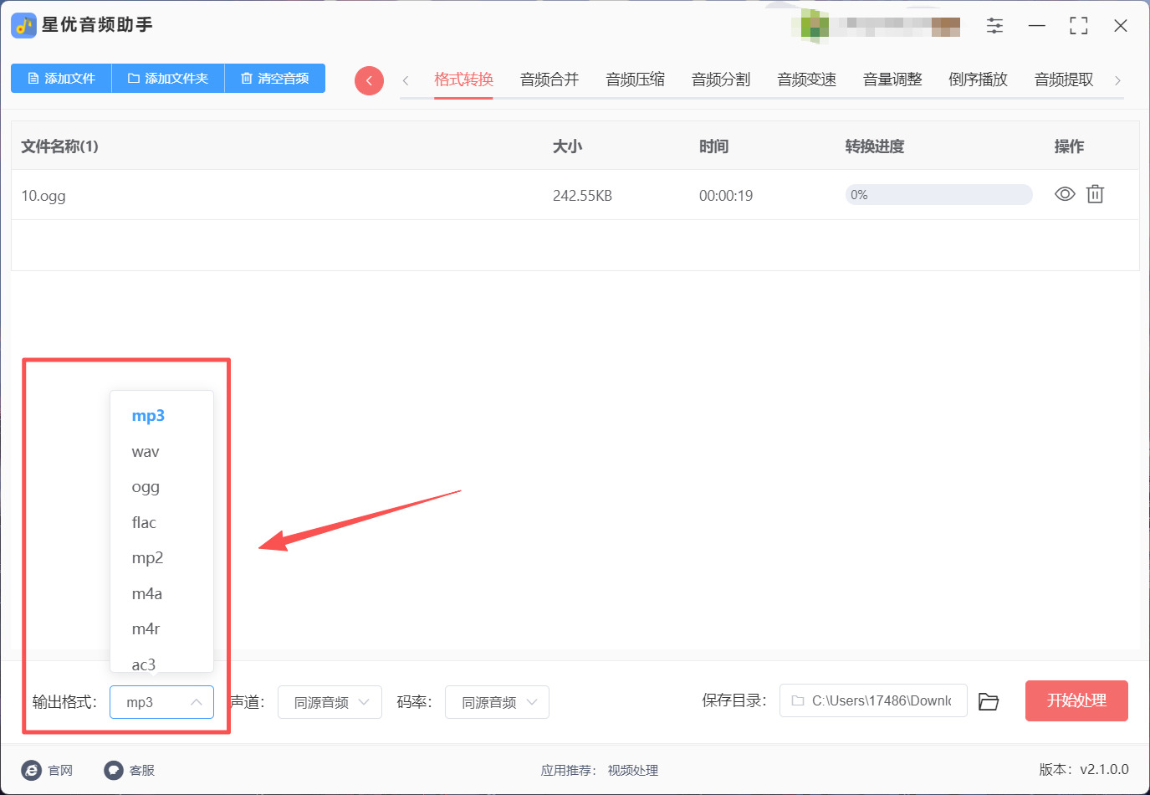Switch to the 音频压缩 tab
Viewport: 1150px width, 795px height.
(636, 79)
